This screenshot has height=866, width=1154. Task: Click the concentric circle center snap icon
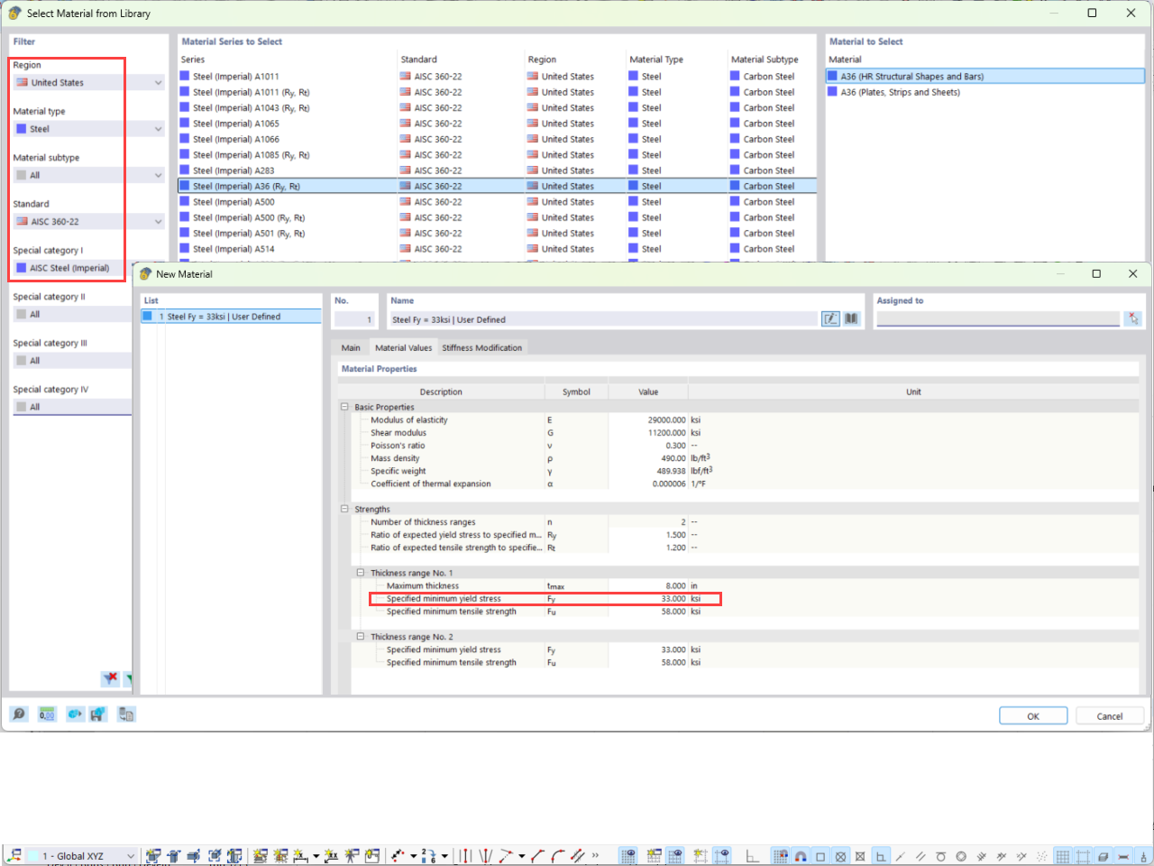[x=961, y=856]
